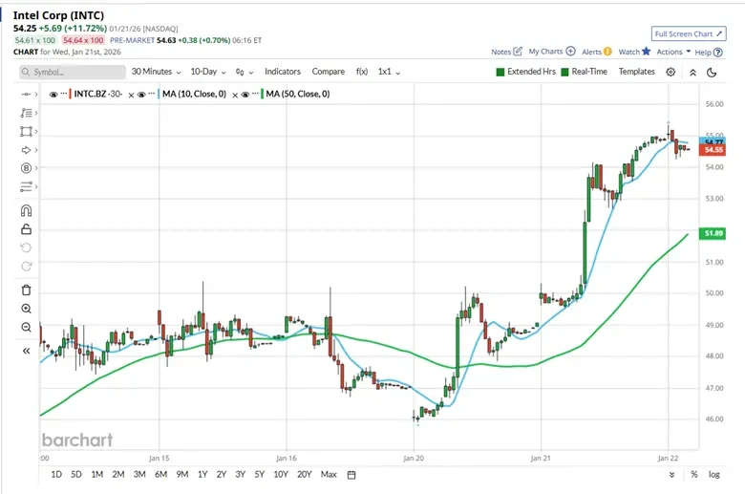The image size is (745, 494).
Task: Toggle visibility eye for INTC.BZ series
Action: [53, 95]
